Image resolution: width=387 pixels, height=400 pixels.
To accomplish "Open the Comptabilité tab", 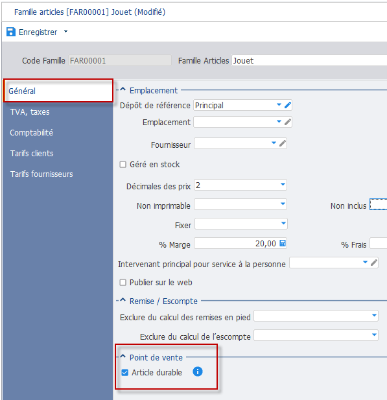I will click(x=31, y=133).
